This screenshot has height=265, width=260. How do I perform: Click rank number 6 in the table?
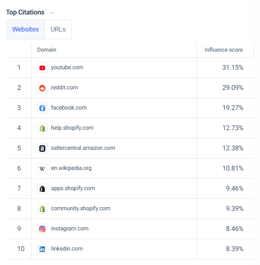19,168
